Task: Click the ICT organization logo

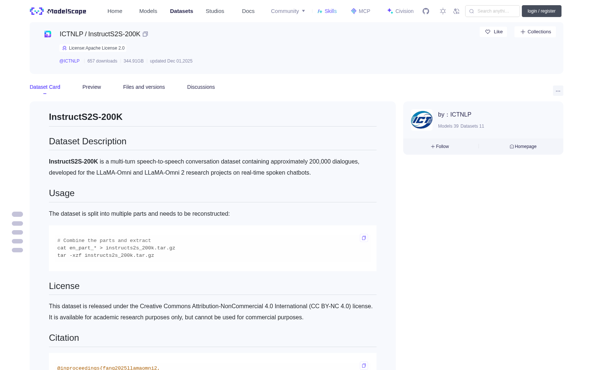Action: [422, 120]
